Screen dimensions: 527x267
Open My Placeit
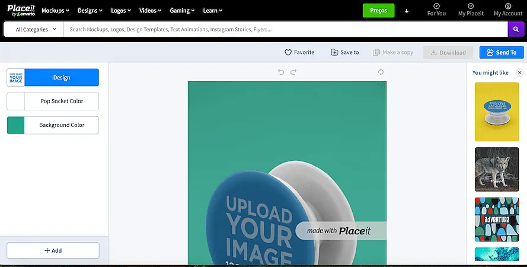[x=471, y=9]
